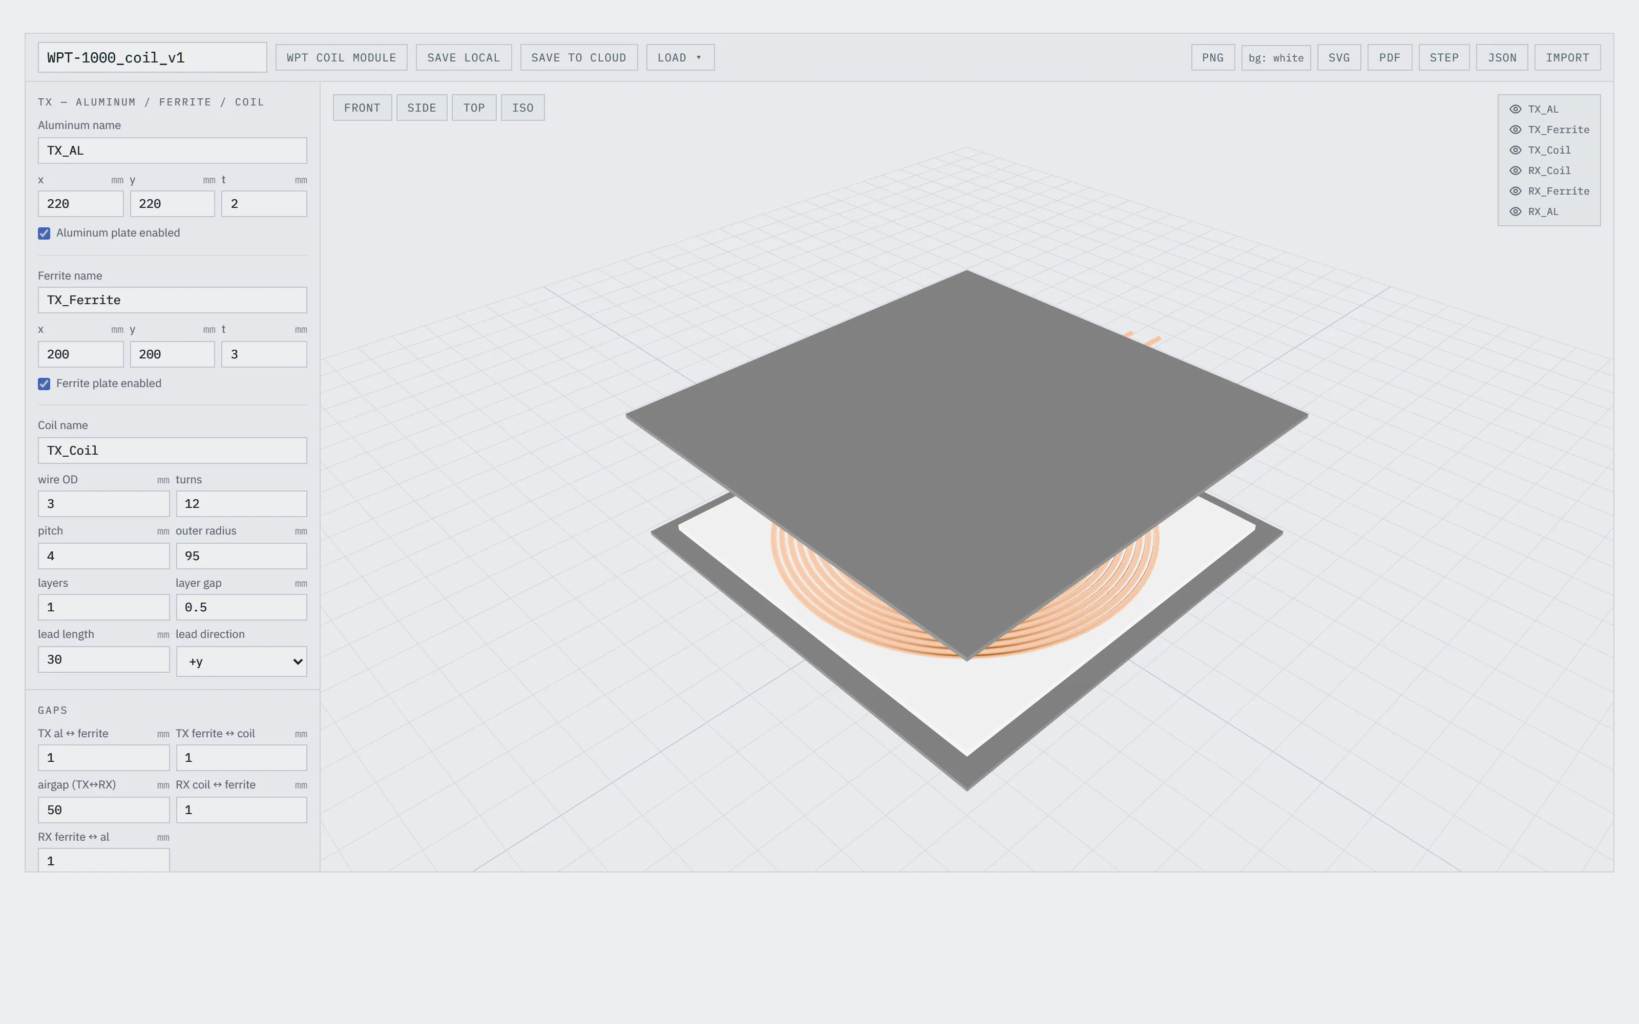The width and height of the screenshot is (1639, 1024).
Task: Switch to the FRONT view
Action: (x=362, y=108)
